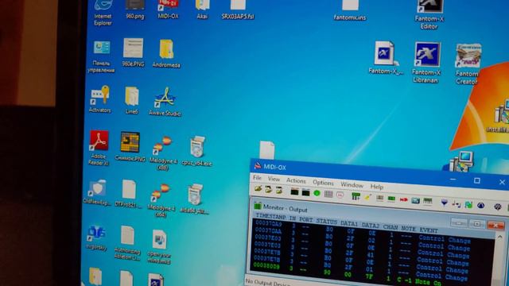Select the Line6 folder on desktop

pyautogui.click(x=131, y=100)
